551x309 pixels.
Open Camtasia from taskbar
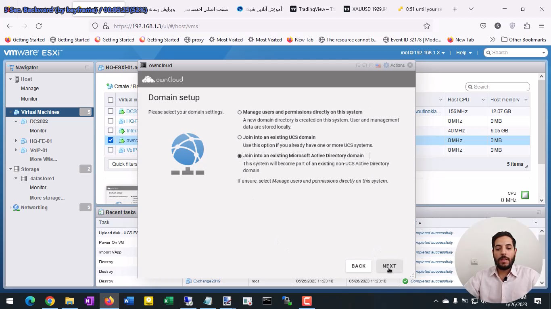307,301
